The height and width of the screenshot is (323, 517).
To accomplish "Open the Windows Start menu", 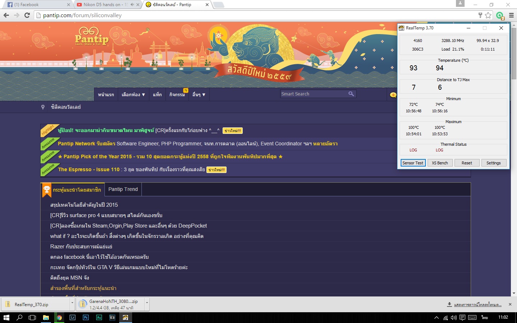I will (x=6, y=318).
